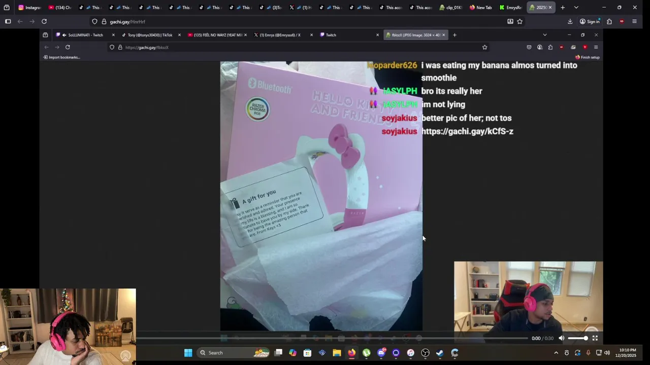This screenshot has width=650, height=365.
Task: Launch Copilot from the taskbar
Action: point(293,353)
